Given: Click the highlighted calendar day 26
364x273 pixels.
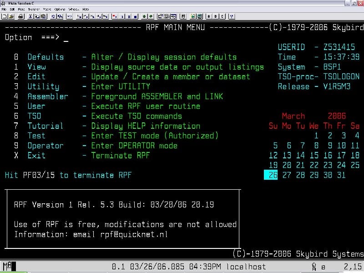Looking at the screenshot, I should (271, 175).
